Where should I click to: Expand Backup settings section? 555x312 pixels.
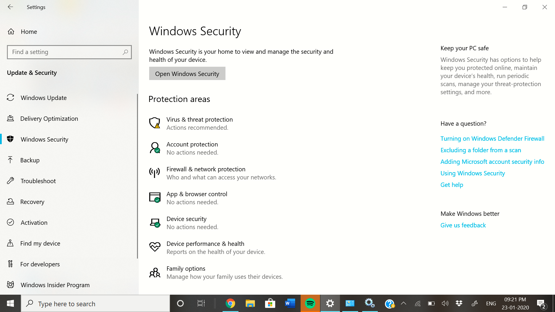pyautogui.click(x=30, y=160)
